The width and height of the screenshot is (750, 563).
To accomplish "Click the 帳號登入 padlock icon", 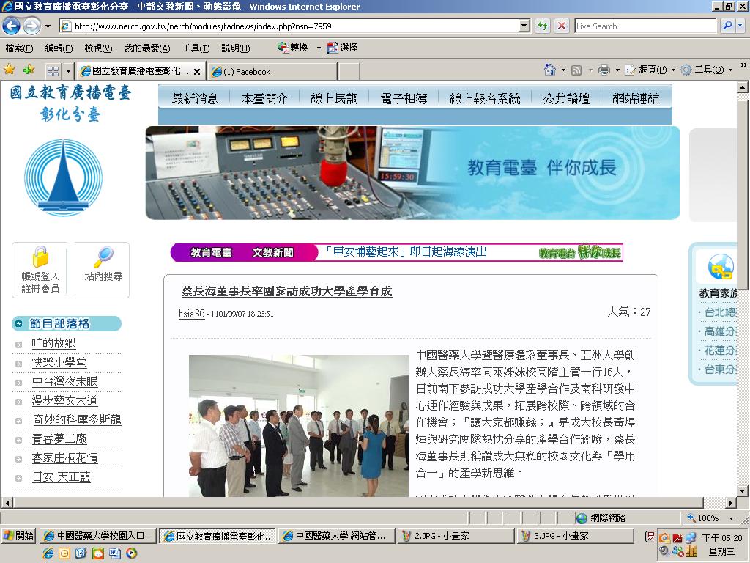I will (40, 257).
